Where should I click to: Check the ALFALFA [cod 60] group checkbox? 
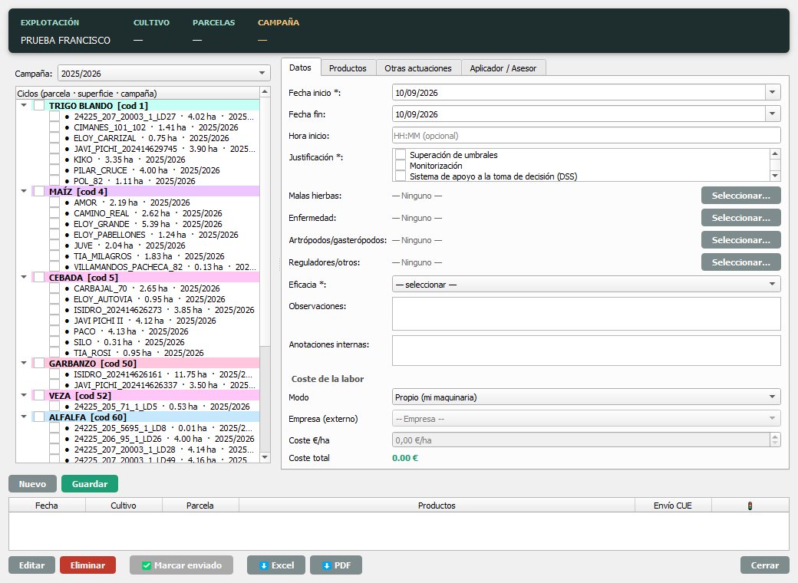(39, 417)
